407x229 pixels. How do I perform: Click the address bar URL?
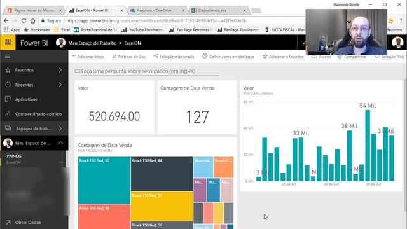[156, 20]
